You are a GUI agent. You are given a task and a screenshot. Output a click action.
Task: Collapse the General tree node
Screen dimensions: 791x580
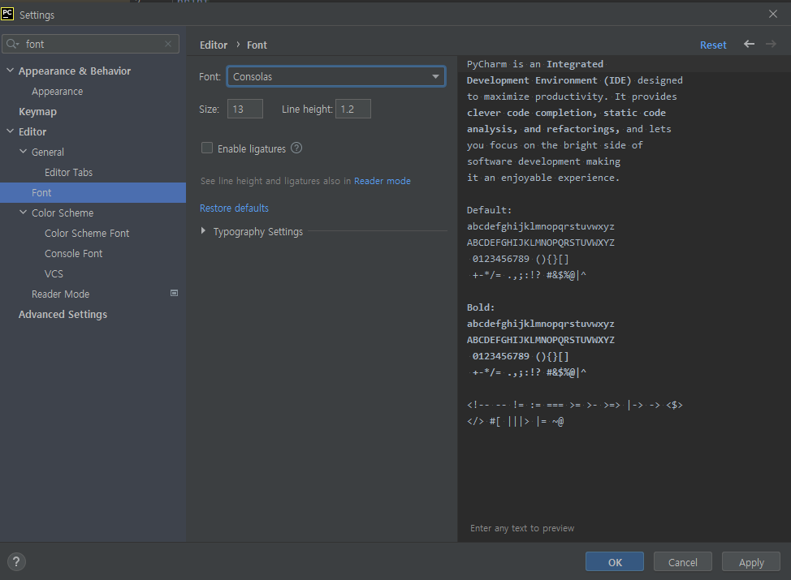pos(24,151)
